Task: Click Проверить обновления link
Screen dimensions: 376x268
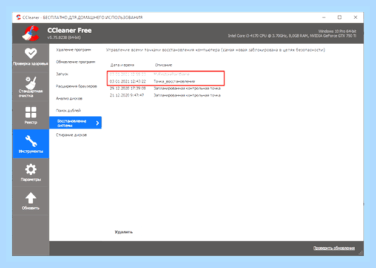Action: [x=334, y=248]
